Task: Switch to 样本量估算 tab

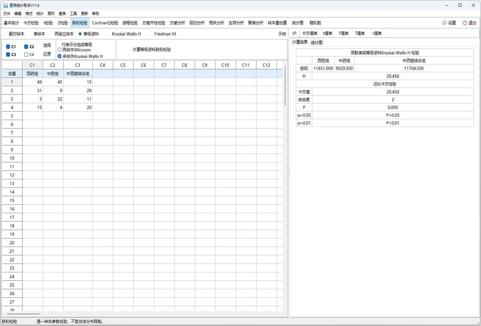Action: pos(277,23)
